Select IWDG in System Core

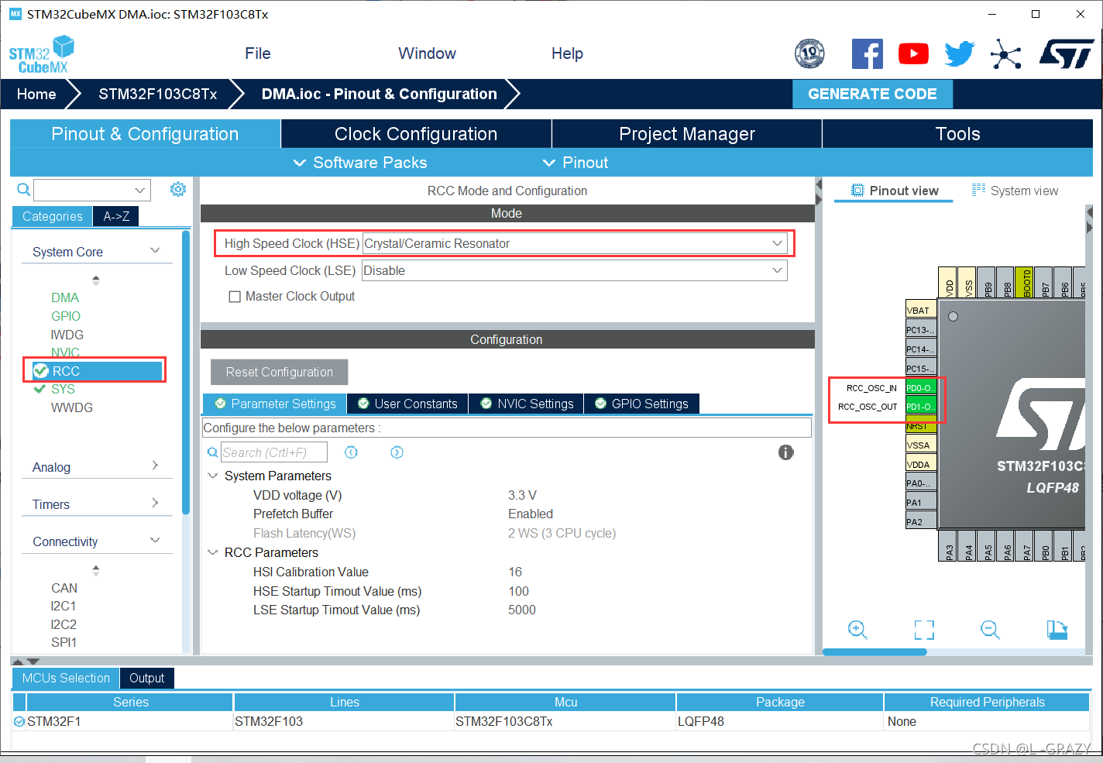click(67, 335)
